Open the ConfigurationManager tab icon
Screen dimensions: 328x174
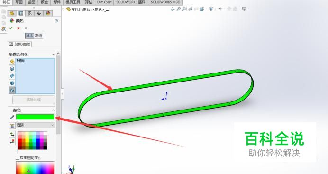(30, 13)
